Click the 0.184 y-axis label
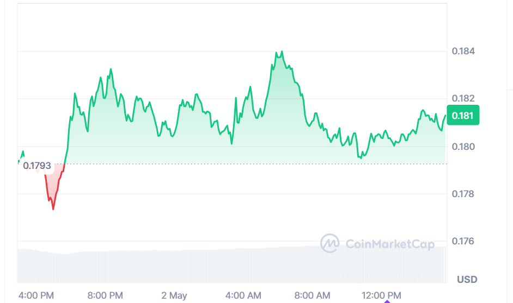Image resolution: width=513 pixels, height=303 pixels. 463,51
